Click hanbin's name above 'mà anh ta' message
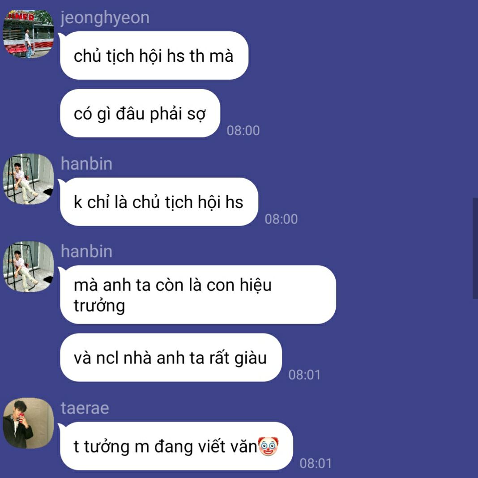 (x=86, y=251)
